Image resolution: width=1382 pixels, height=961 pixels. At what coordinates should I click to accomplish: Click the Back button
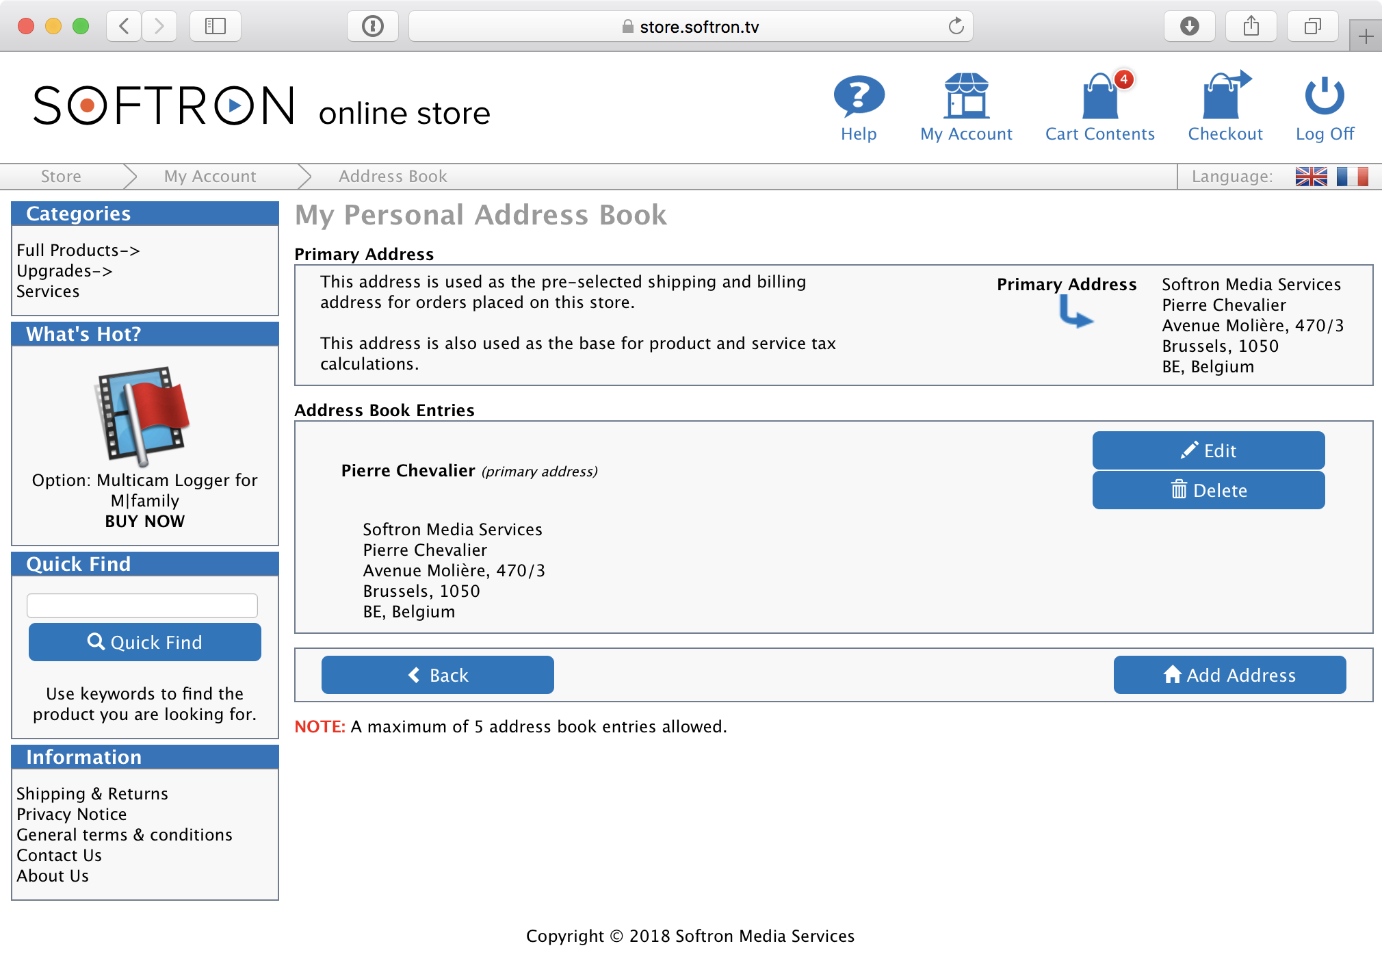(x=438, y=675)
